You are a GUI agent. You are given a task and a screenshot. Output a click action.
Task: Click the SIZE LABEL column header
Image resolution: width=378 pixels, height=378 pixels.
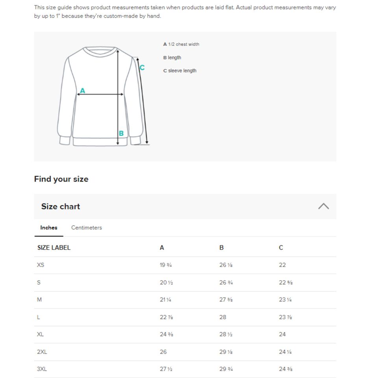[x=54, y=248]
